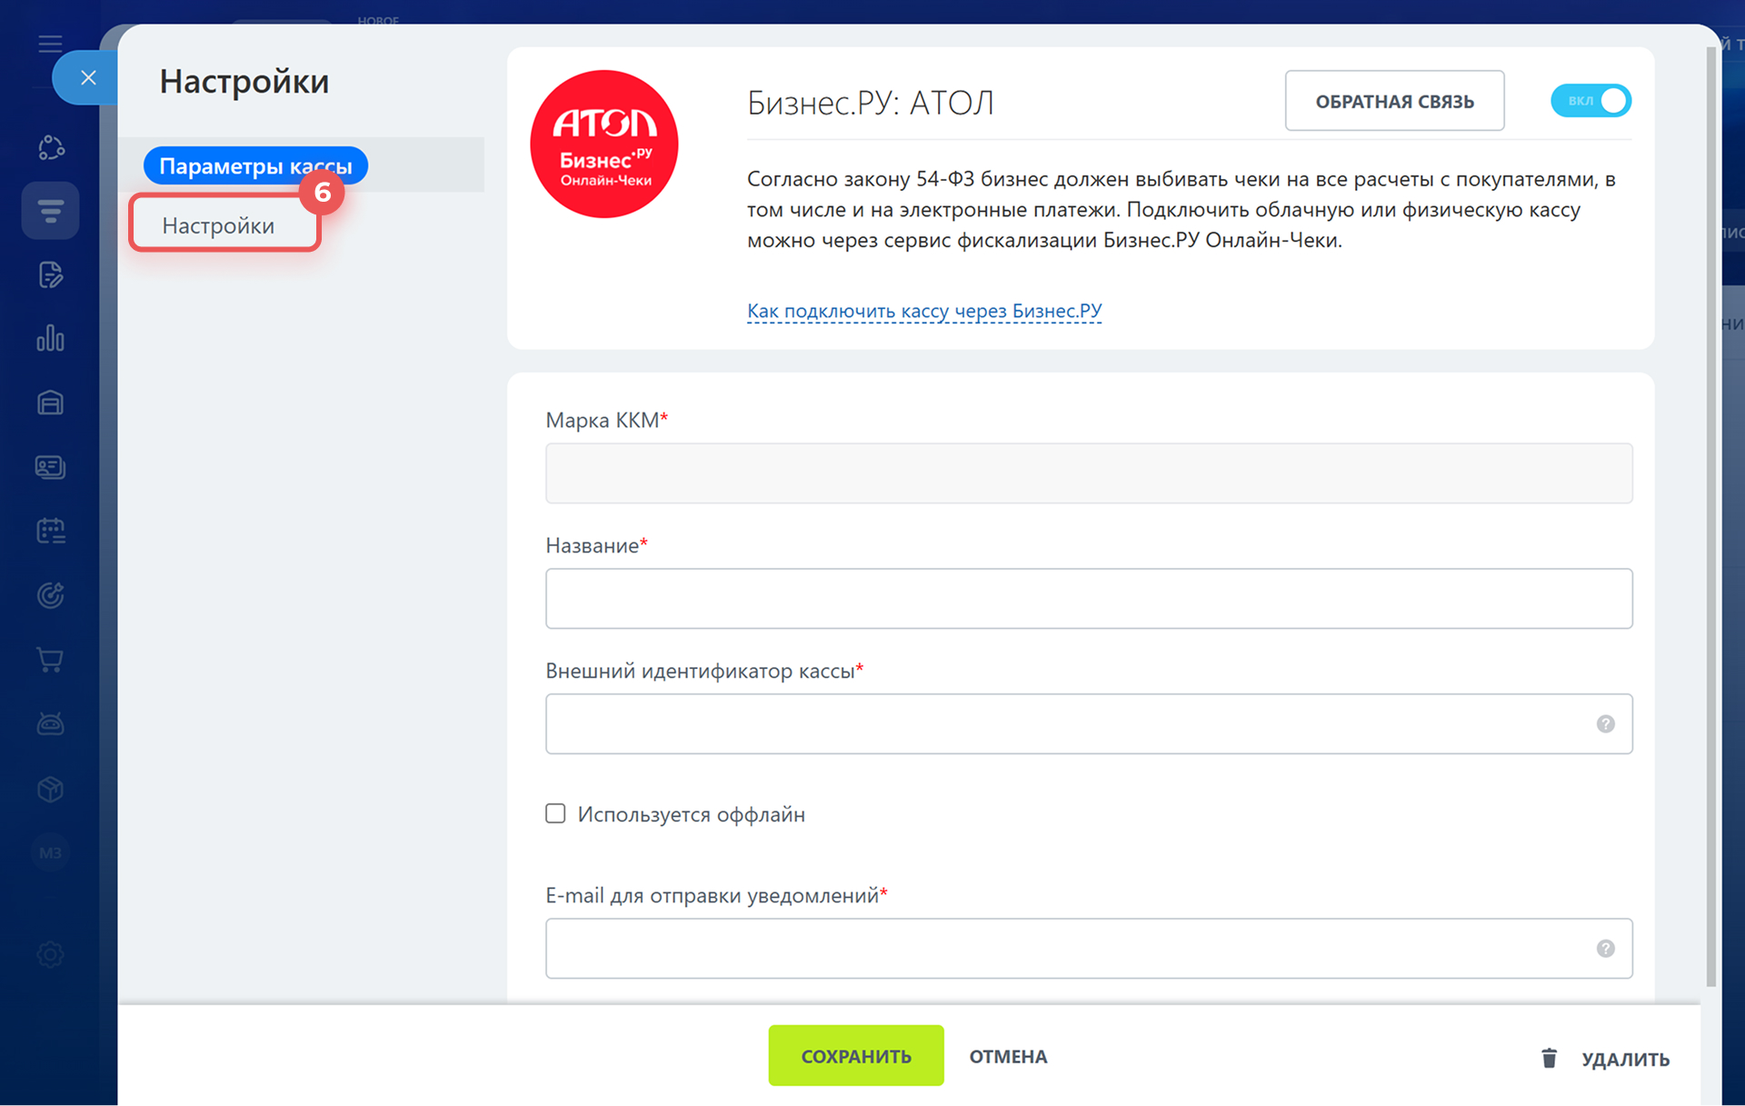Click the hamburger menu icon in sidebar

tap(50, 44)
